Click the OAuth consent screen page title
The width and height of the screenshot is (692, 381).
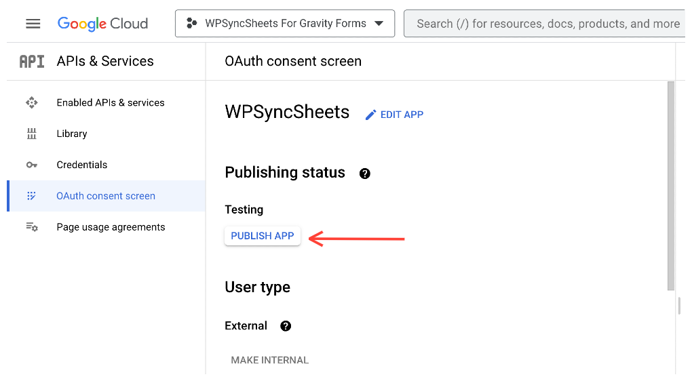(x=293, y=61)
